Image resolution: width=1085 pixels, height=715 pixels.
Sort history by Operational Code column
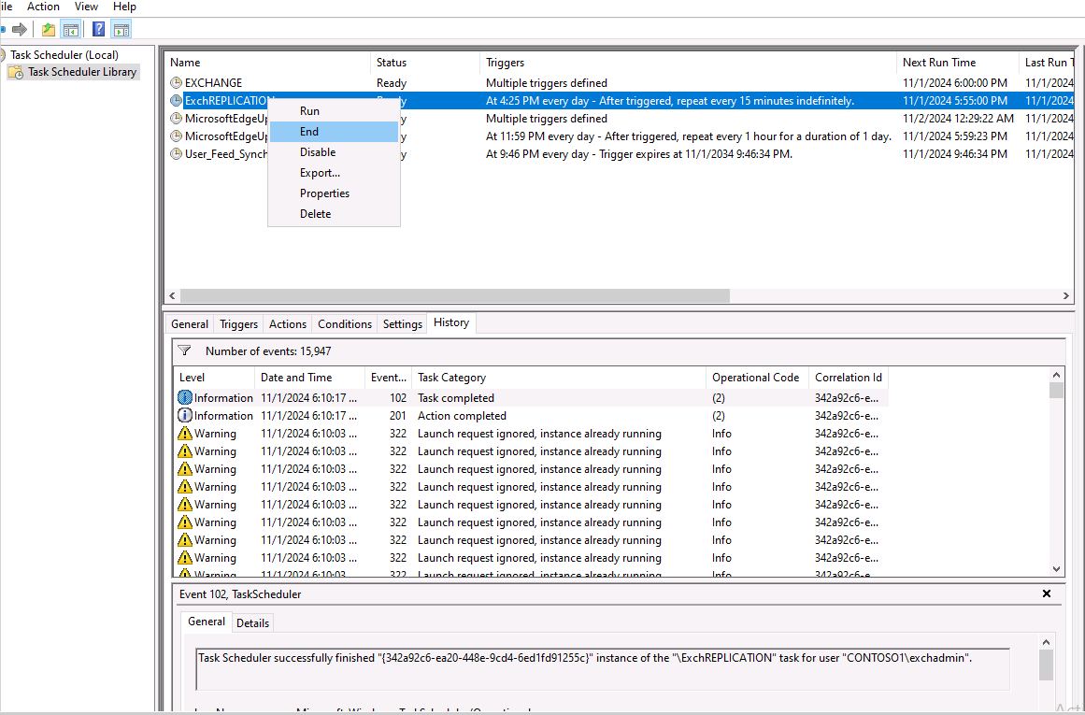point(757,378)
